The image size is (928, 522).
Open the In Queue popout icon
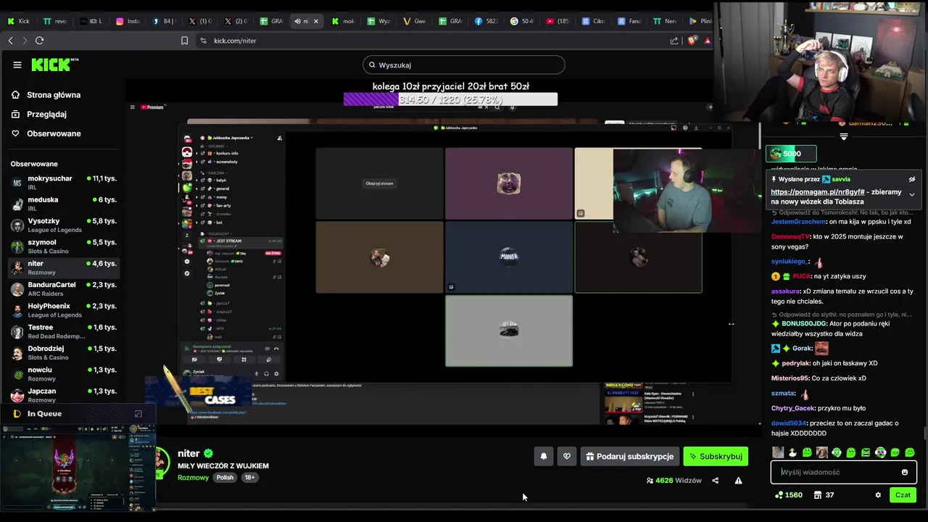tap(138, 414)
